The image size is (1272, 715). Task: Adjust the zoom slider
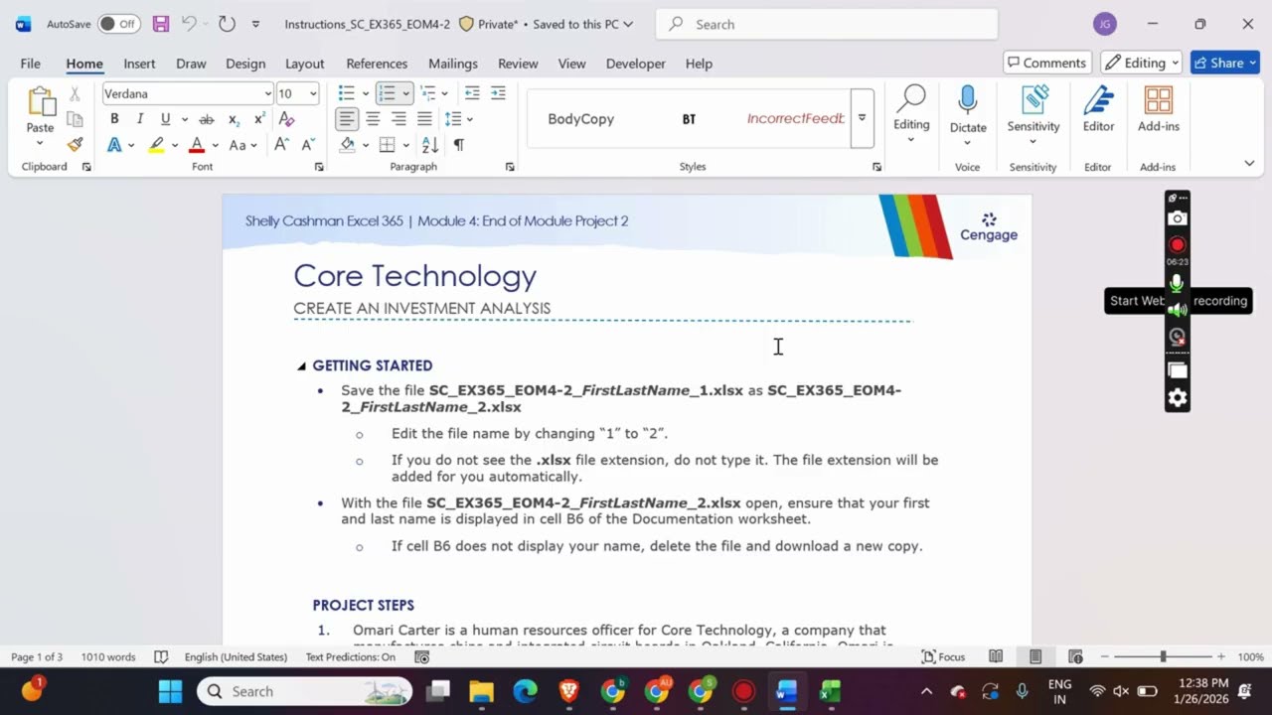pos(1163,656)
